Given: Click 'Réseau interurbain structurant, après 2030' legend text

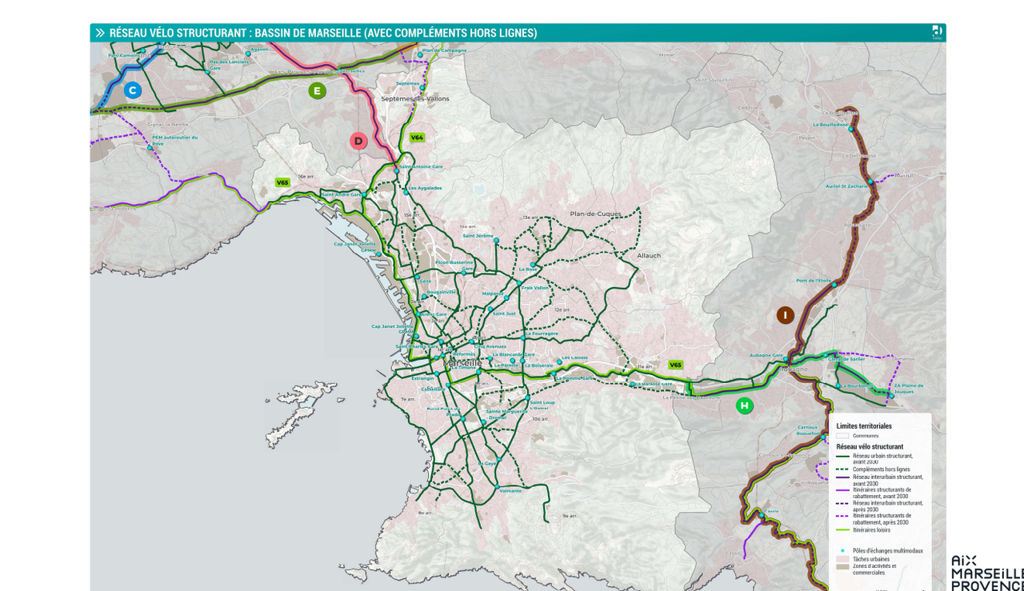Looking at the screenshot, I should pyautogui.click(x=888, y=506).
